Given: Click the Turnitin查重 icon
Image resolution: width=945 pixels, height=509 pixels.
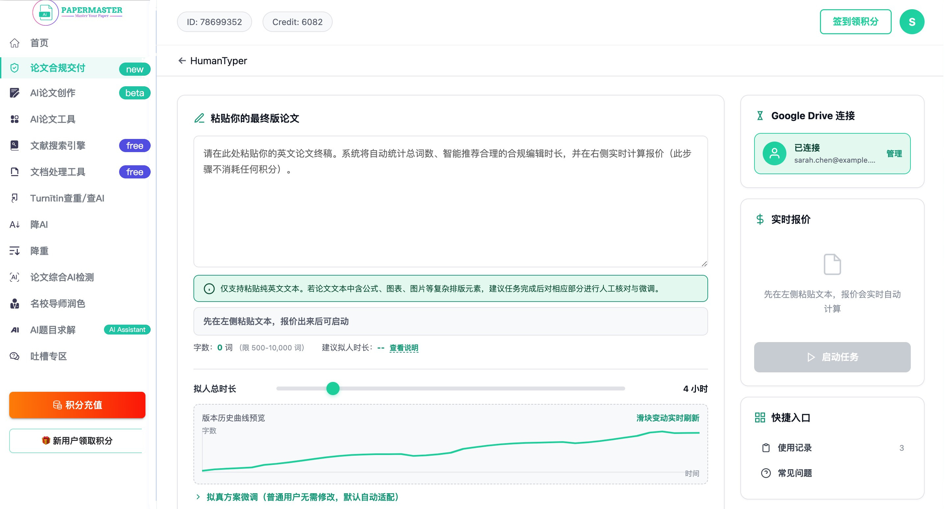Looking at the screenshot, I should [x=15, y=199].
